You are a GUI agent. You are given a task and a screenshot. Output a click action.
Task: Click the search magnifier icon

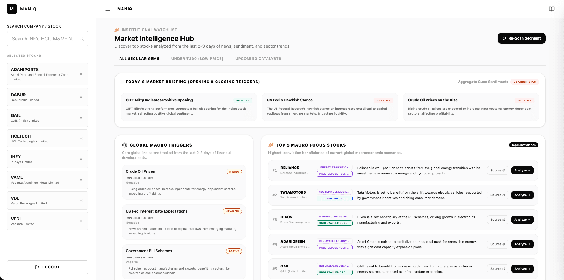pos(82,39)
